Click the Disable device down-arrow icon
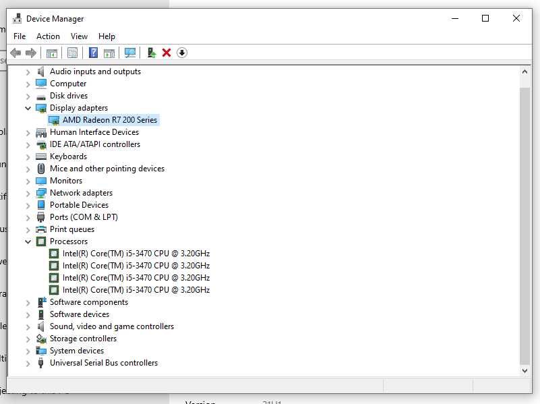The height and width of the screenshot is (404, 540). pos(182,53)
